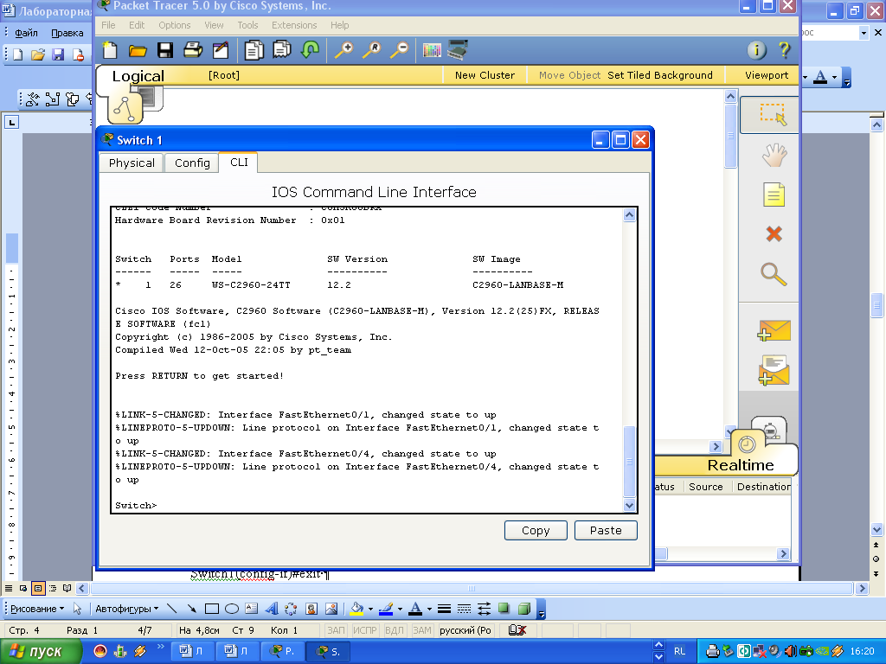Click the New Cluster button
The image size is (886, 664).
[485, 75]
